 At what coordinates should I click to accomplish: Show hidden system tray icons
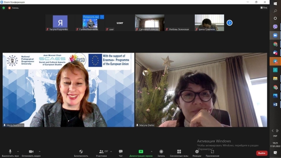click(273, 131)
